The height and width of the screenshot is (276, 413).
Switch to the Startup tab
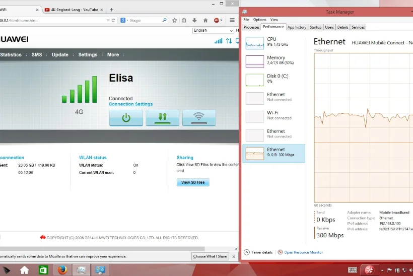pos(316,27)
